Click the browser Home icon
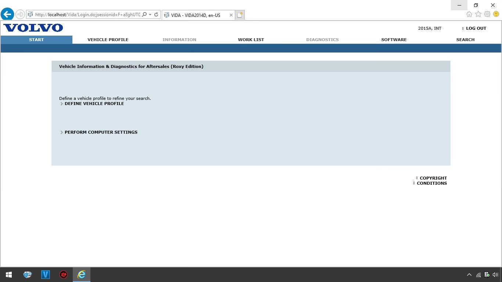 coord(469,14)
